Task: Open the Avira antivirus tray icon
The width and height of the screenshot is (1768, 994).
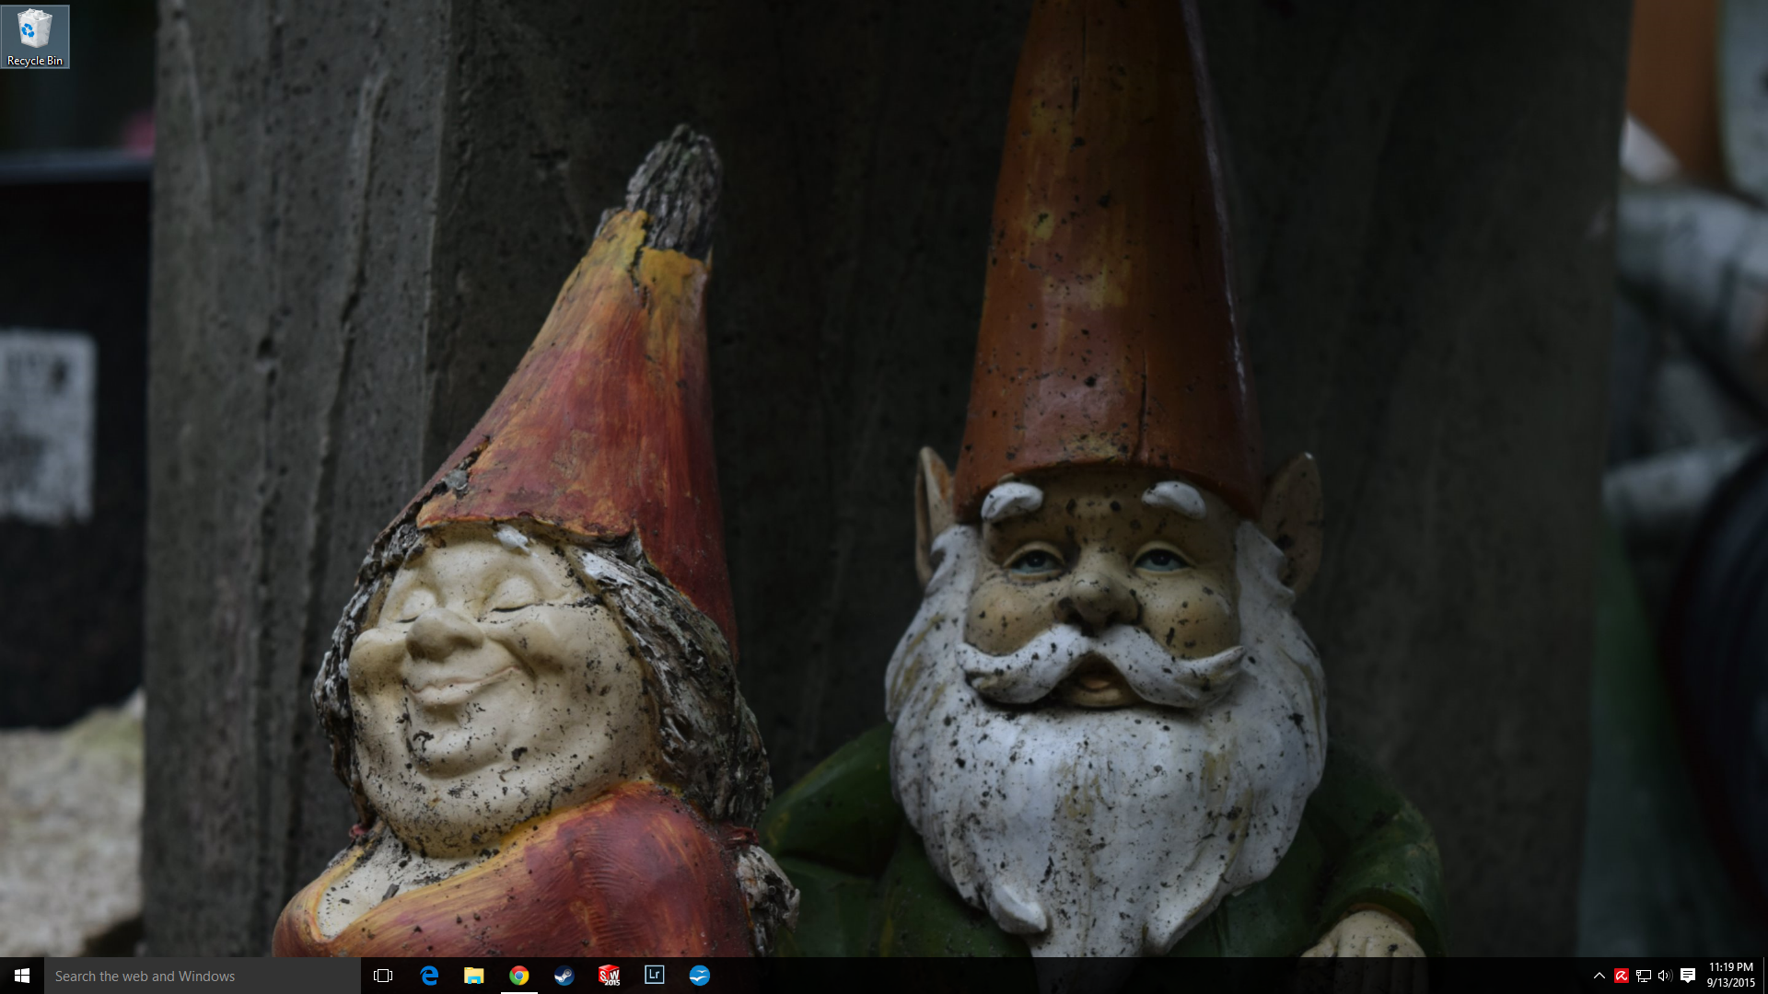Action: (1622, 976)
